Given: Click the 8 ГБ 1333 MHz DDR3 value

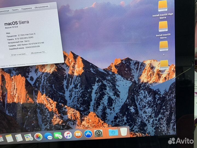Looking at the screenshot, I should [24, 38].
